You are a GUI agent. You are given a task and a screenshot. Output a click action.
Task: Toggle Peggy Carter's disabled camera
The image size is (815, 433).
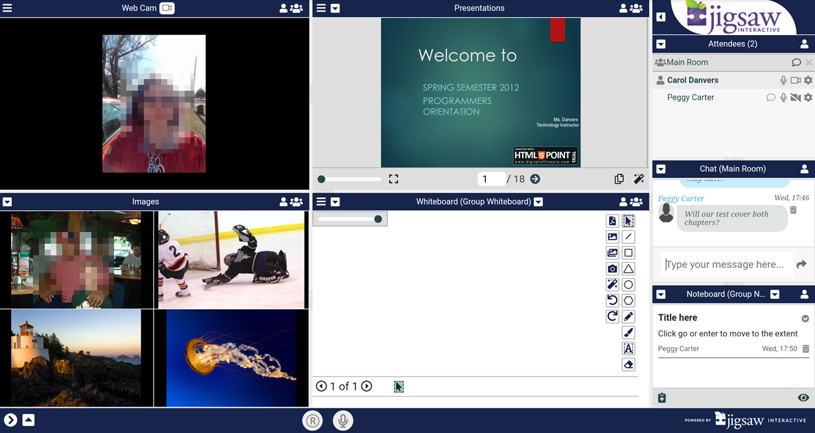point(796,98)
